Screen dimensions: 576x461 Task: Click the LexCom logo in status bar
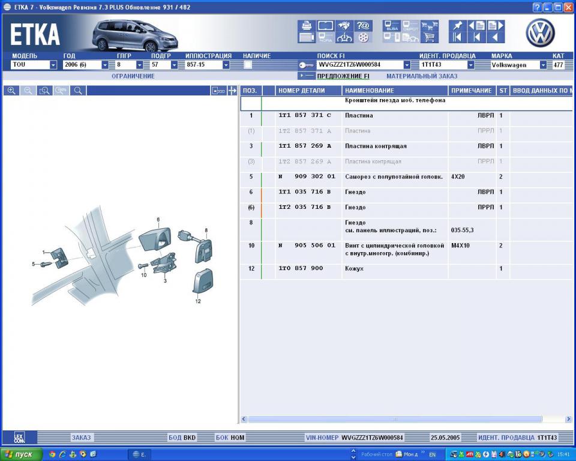pyautogui.click(x=19, y=438)
